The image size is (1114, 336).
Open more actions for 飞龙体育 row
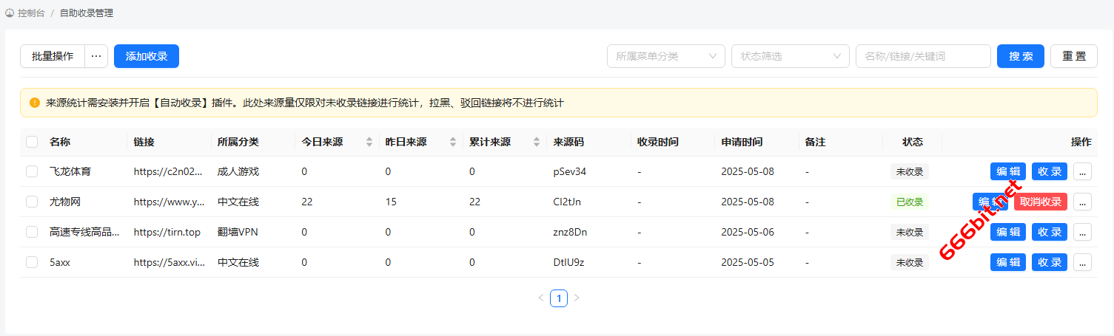[1082, 171]
